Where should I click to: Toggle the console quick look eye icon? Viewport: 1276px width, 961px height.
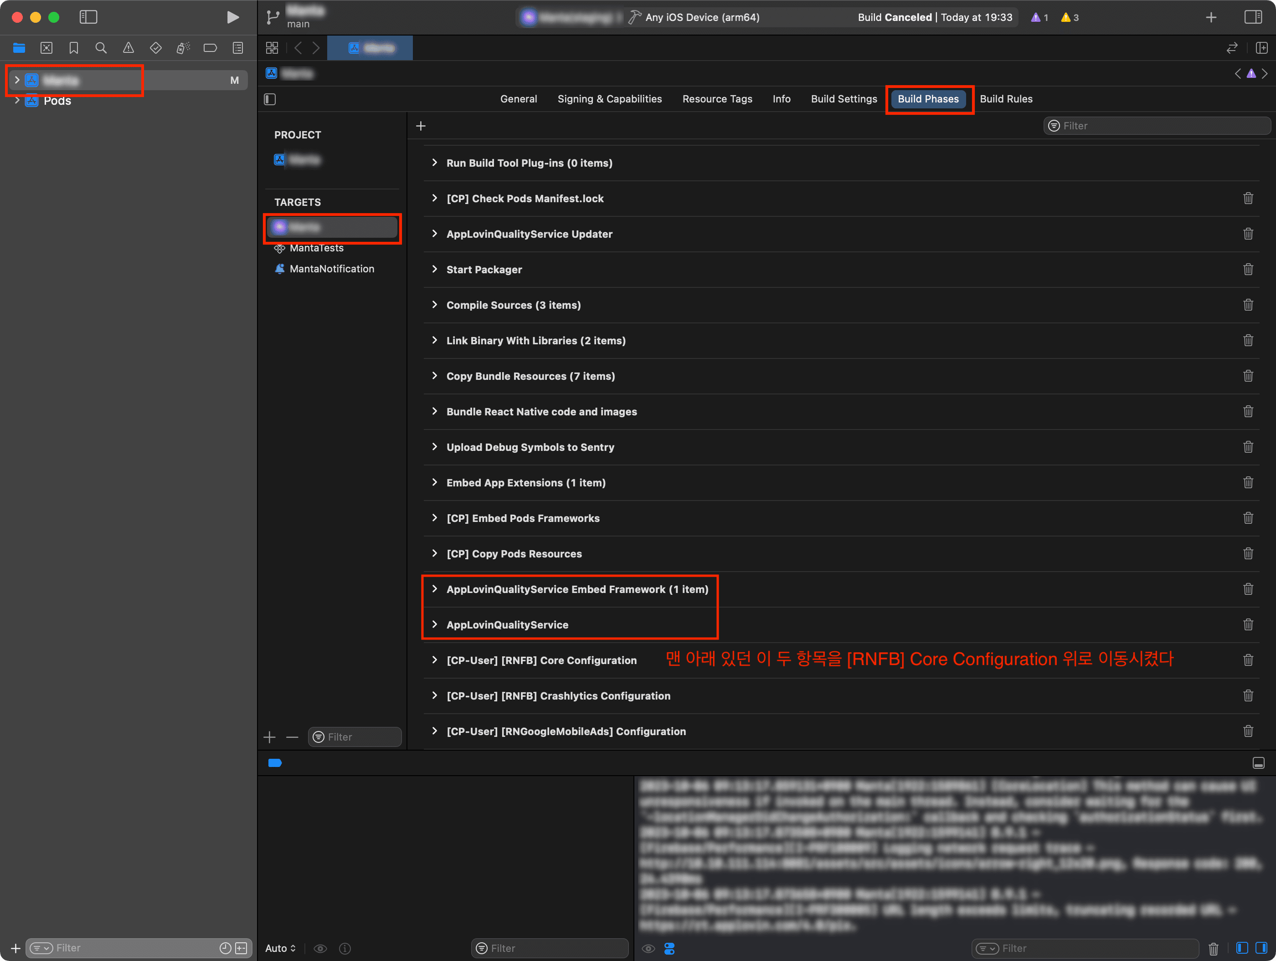[x=648, y=948]
